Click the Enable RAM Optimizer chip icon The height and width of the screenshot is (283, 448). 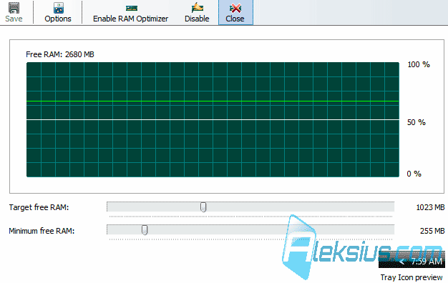click(132, 9)
